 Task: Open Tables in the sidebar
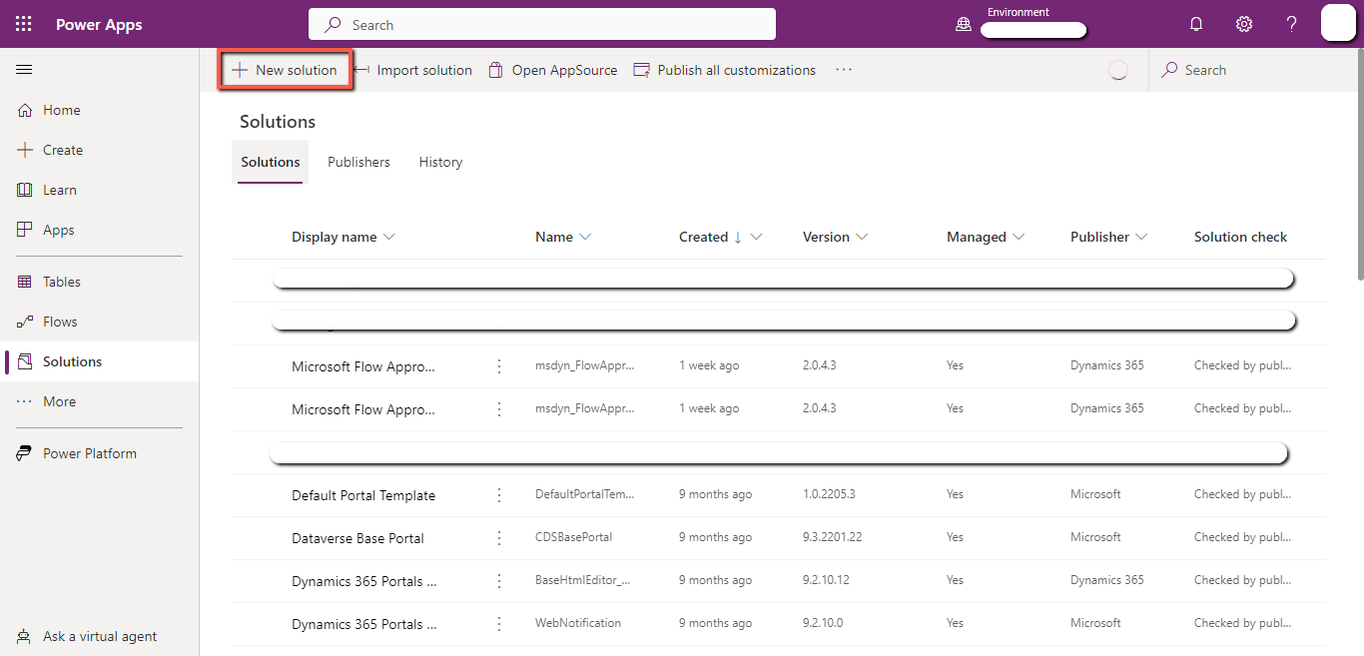100,282
